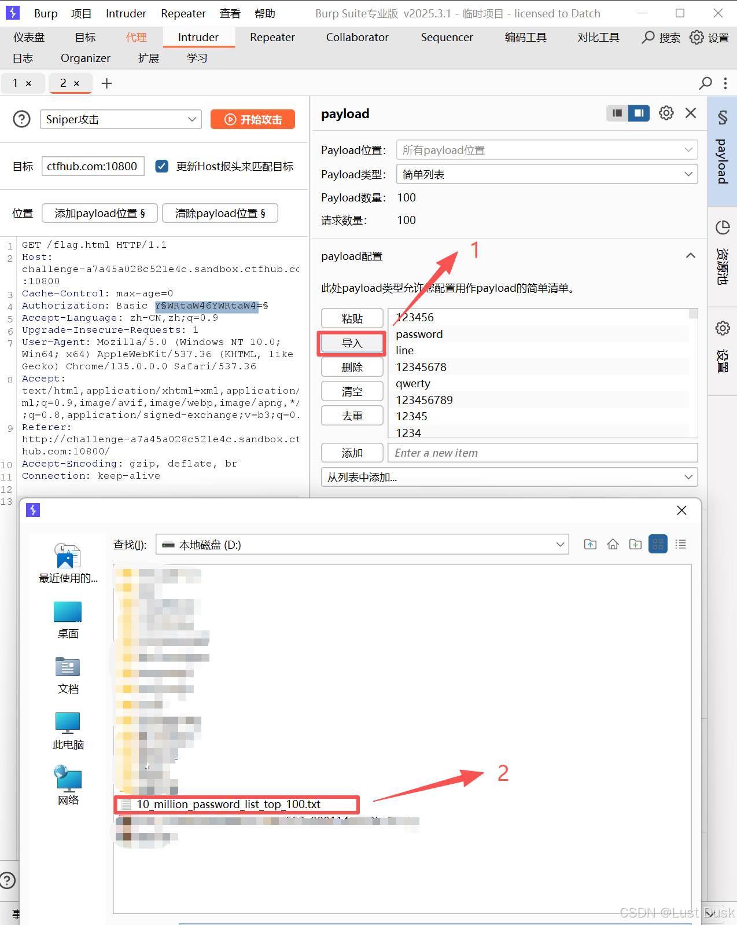
Task: Switch to the 代理 tab
Action: click(137, 38)
